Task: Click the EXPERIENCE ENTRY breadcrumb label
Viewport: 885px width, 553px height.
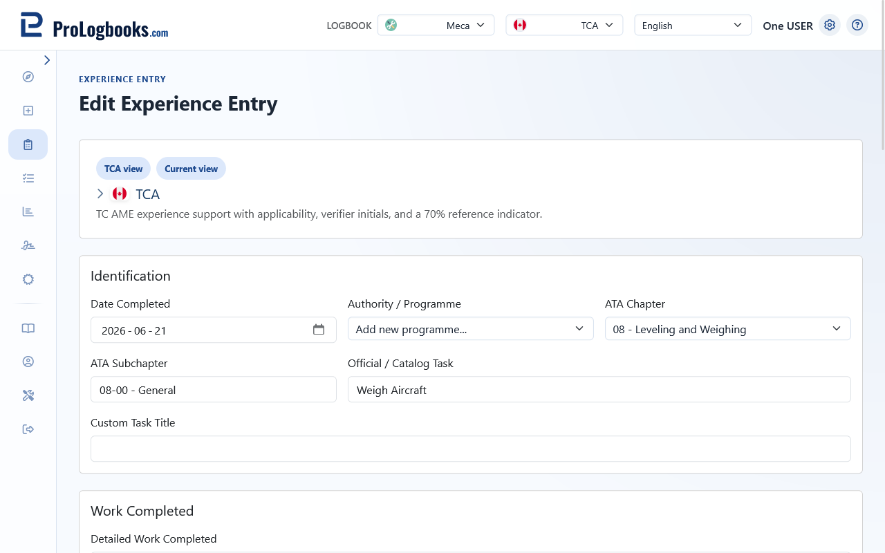Action: 122,79
